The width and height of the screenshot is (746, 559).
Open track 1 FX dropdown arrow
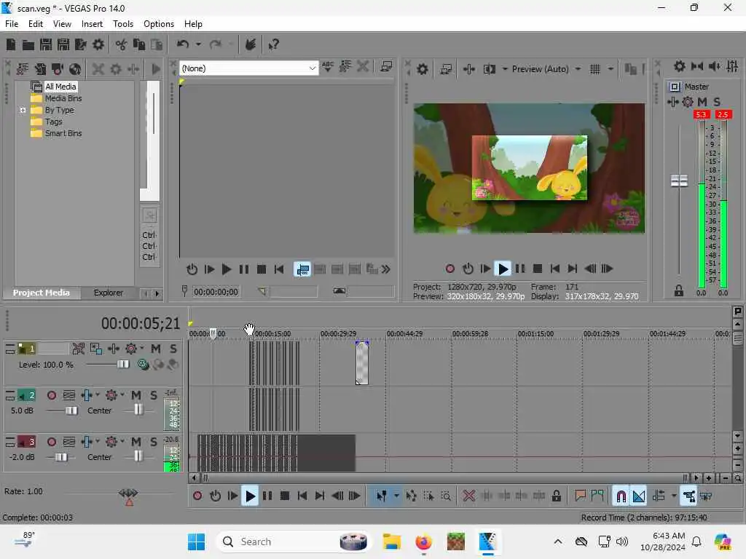(142, 349)
